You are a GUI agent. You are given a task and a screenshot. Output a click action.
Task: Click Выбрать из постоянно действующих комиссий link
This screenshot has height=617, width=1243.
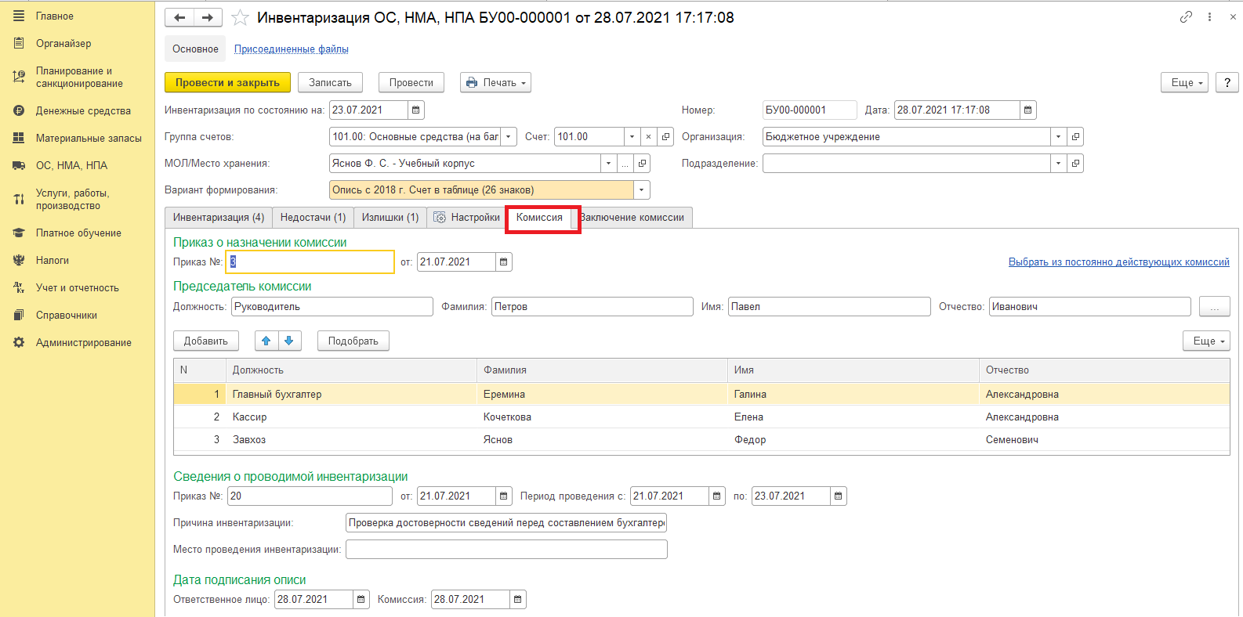pyautogui.click(x=1118, y=262)
